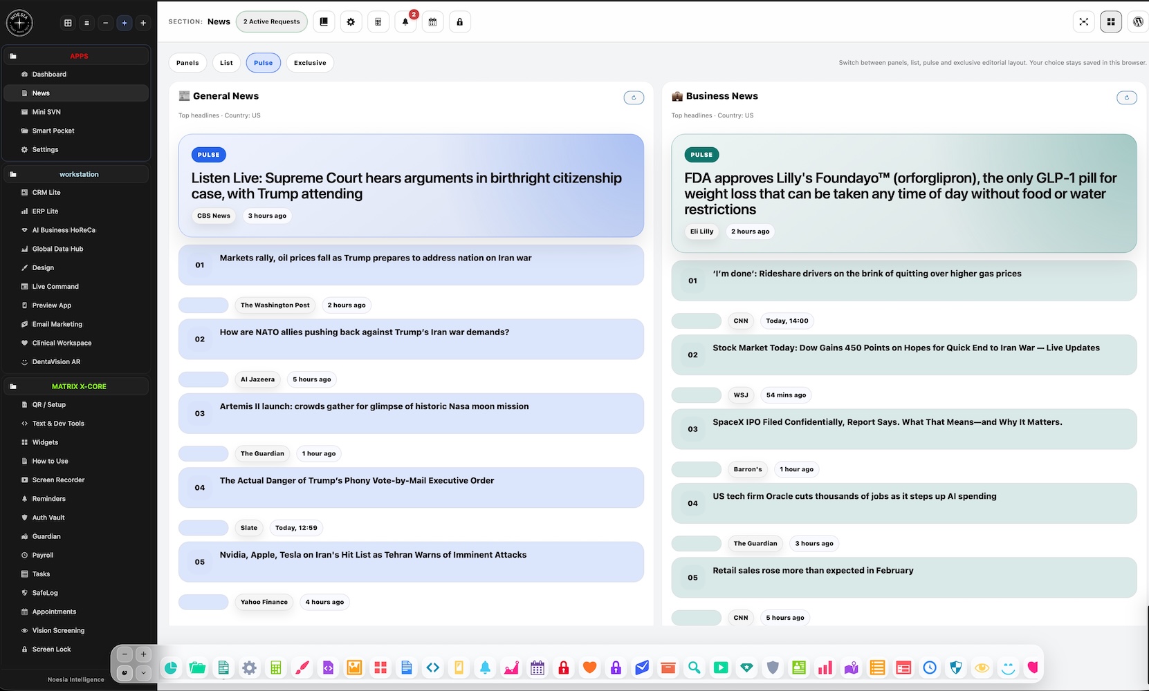Screen dimensions: 1149x691
Task: Click the WordPress icon at top right
Action: (1138, 22)
